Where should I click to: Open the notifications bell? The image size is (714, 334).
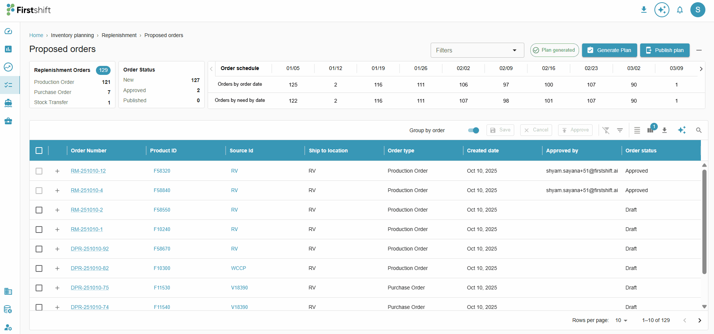(680, 10)
